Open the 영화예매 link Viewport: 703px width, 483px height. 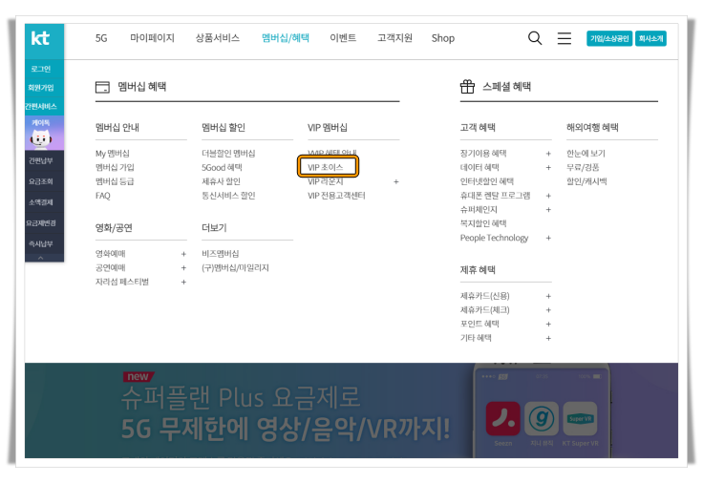[x=110, y=254]
